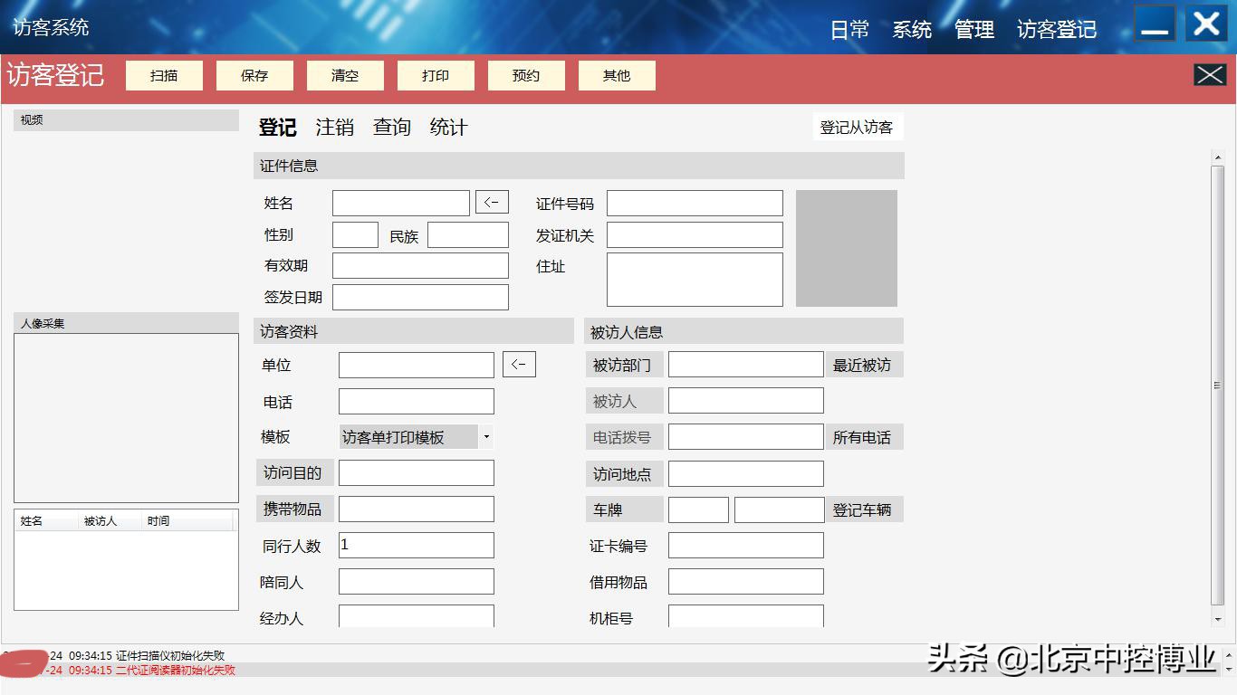Register a vehicle with 登记车辆
Image resolution: width=1237 pixels, height=695 pixels.
coord(864,509)
